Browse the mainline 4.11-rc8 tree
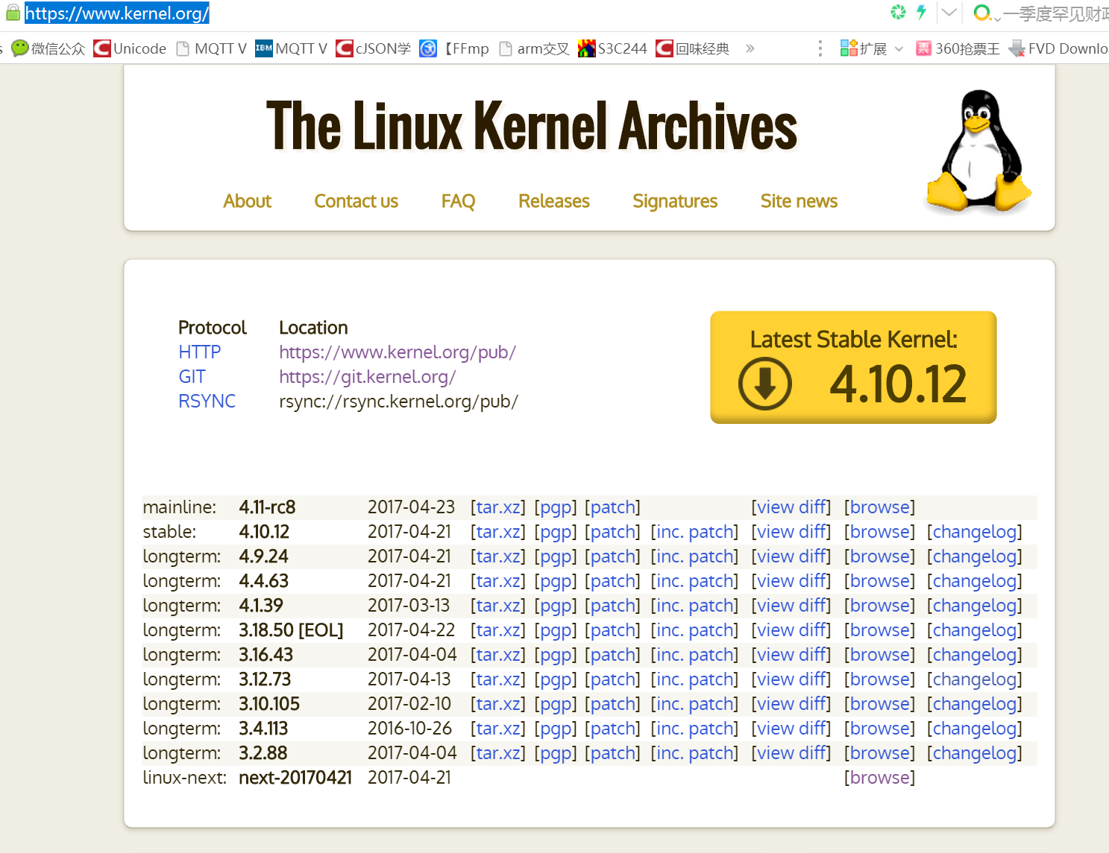The width and height of the screenshot is (1109, 853). [879, 507]
